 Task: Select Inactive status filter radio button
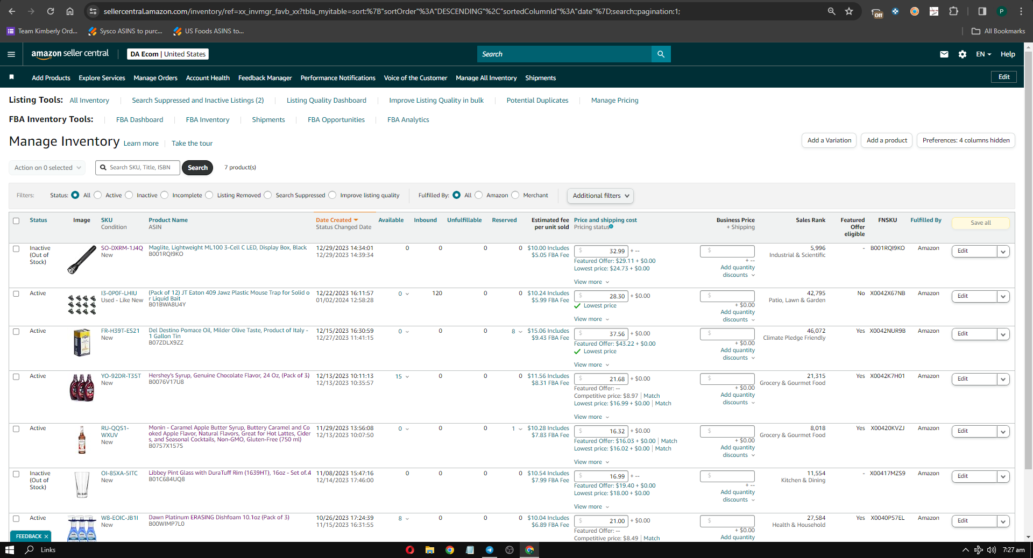(129, 195)
